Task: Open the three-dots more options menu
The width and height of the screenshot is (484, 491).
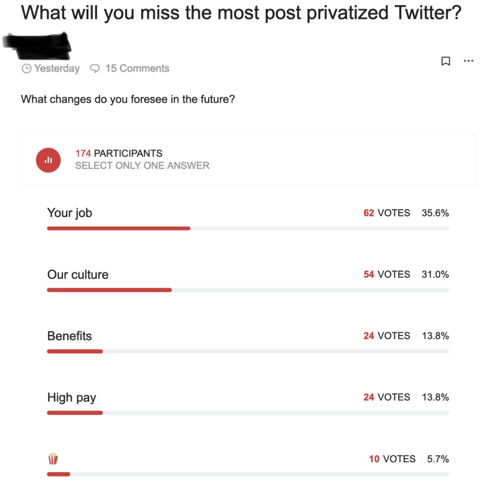Action: [x=469, y=61]
